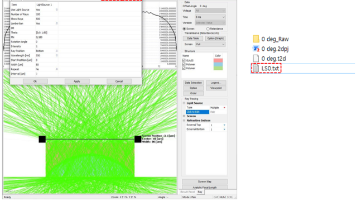Click the Ok button in dialog

click(x=35, y=82)
